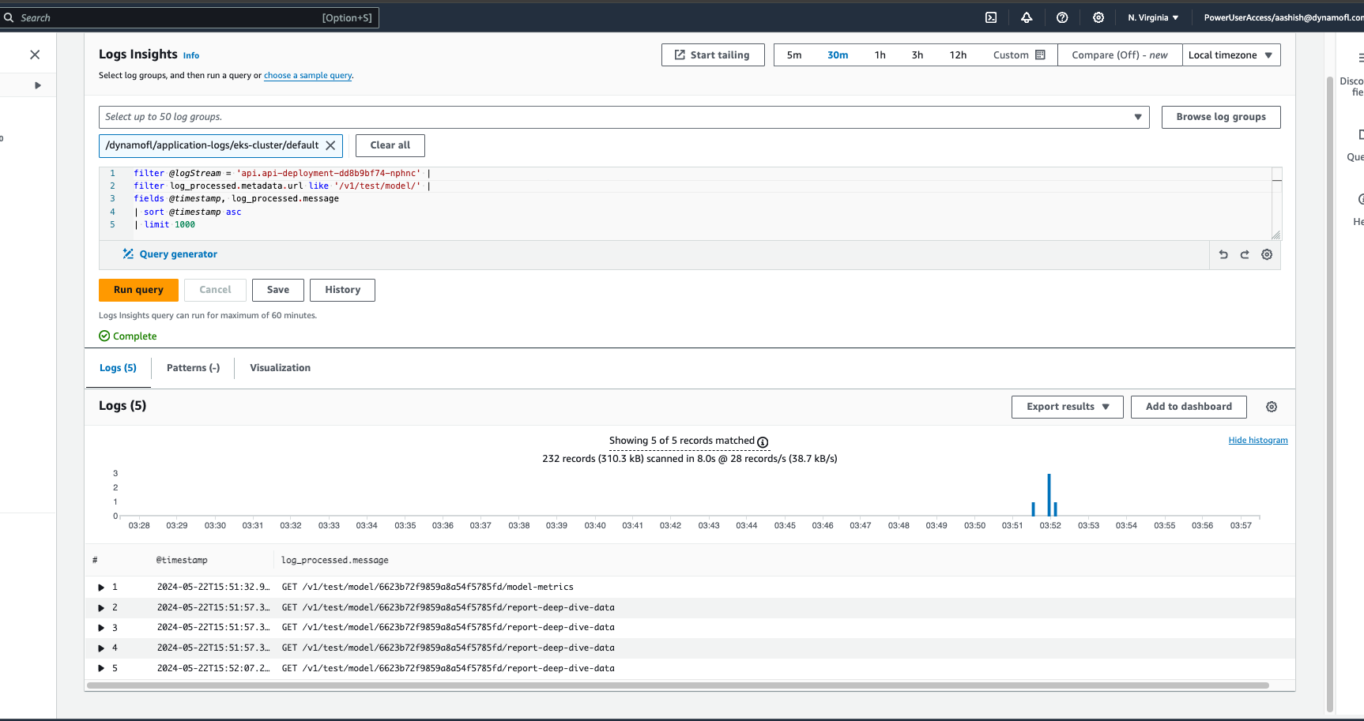Click the Start tailing button
This screenshot has width=1364, height=721.
tap(713, 54)
